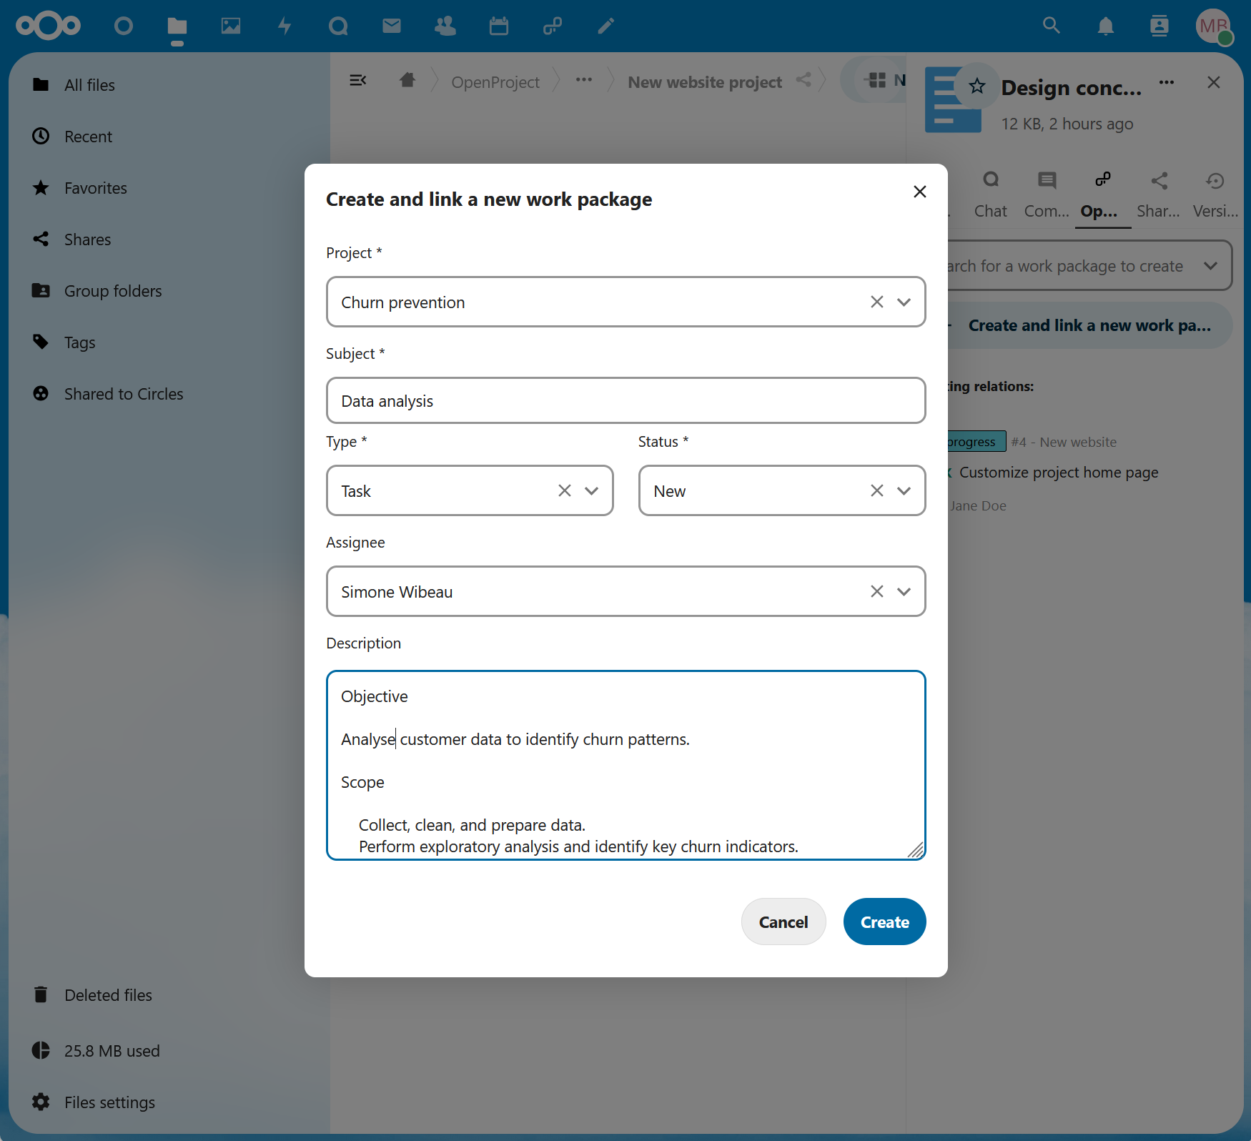
Task: Switch to the Chat sidebar tab
Action: point(990,194)
